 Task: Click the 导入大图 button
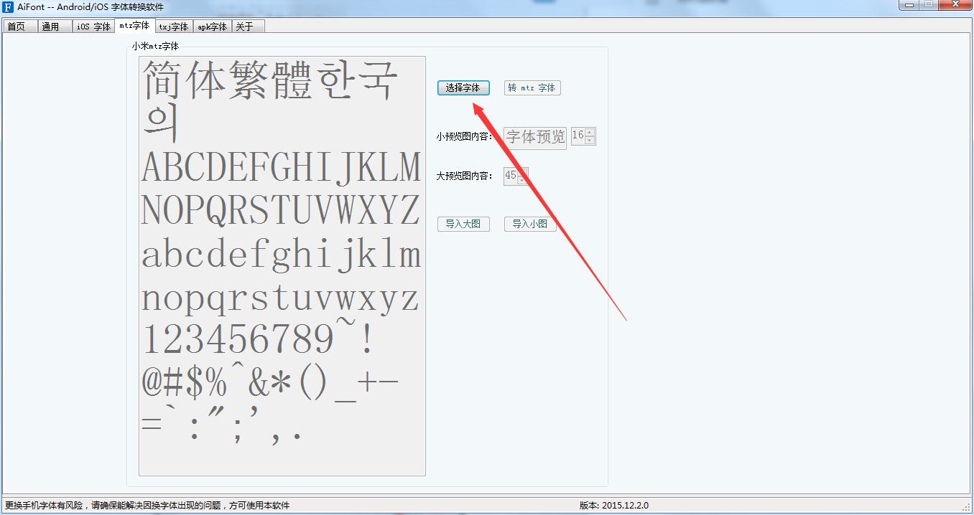(x=463, y=224)
